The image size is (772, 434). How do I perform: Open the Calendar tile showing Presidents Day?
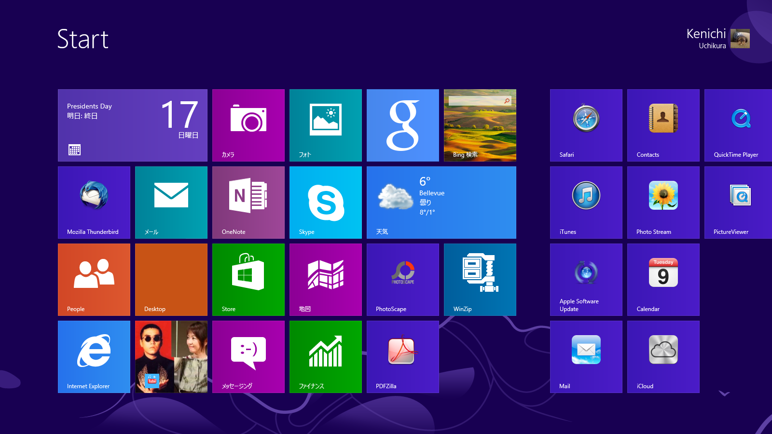coord(133,125)
